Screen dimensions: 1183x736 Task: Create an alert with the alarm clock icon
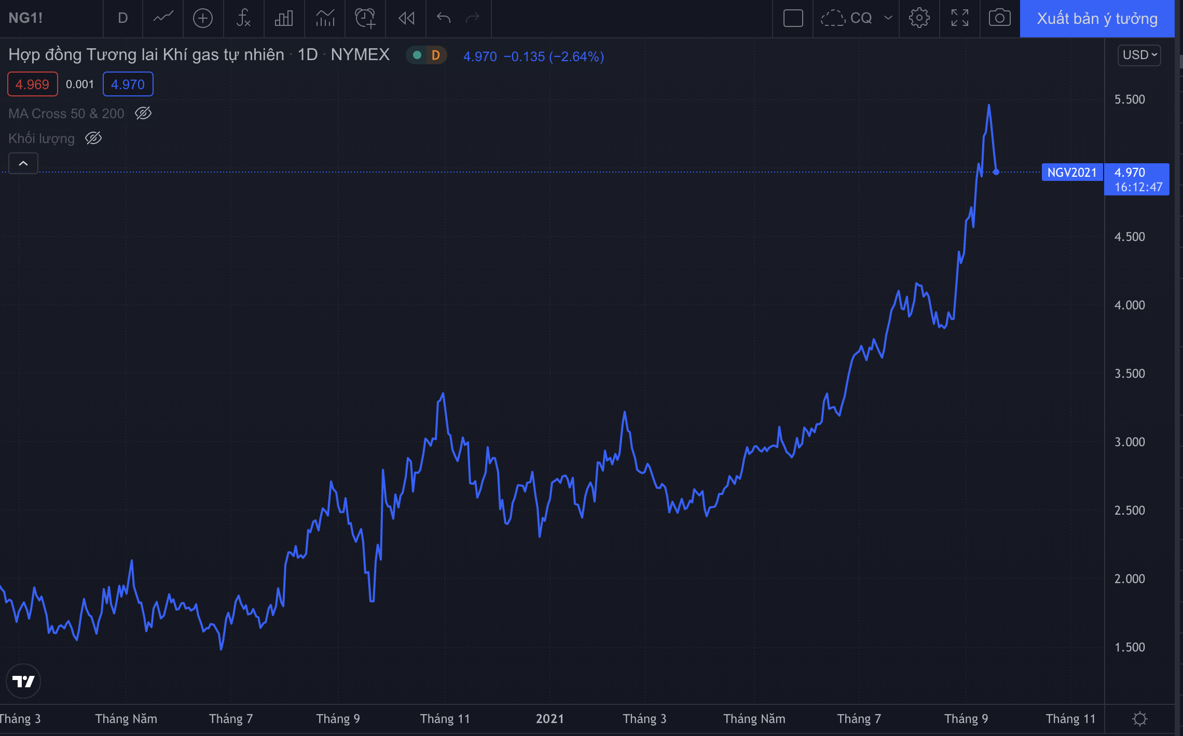coord(365,18)
